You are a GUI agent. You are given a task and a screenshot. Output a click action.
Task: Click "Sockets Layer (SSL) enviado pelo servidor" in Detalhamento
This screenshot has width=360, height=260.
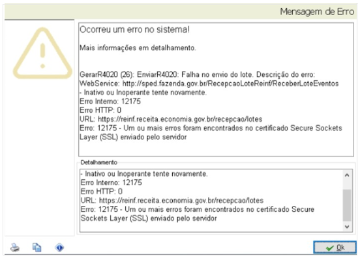[x=149, y=218]
